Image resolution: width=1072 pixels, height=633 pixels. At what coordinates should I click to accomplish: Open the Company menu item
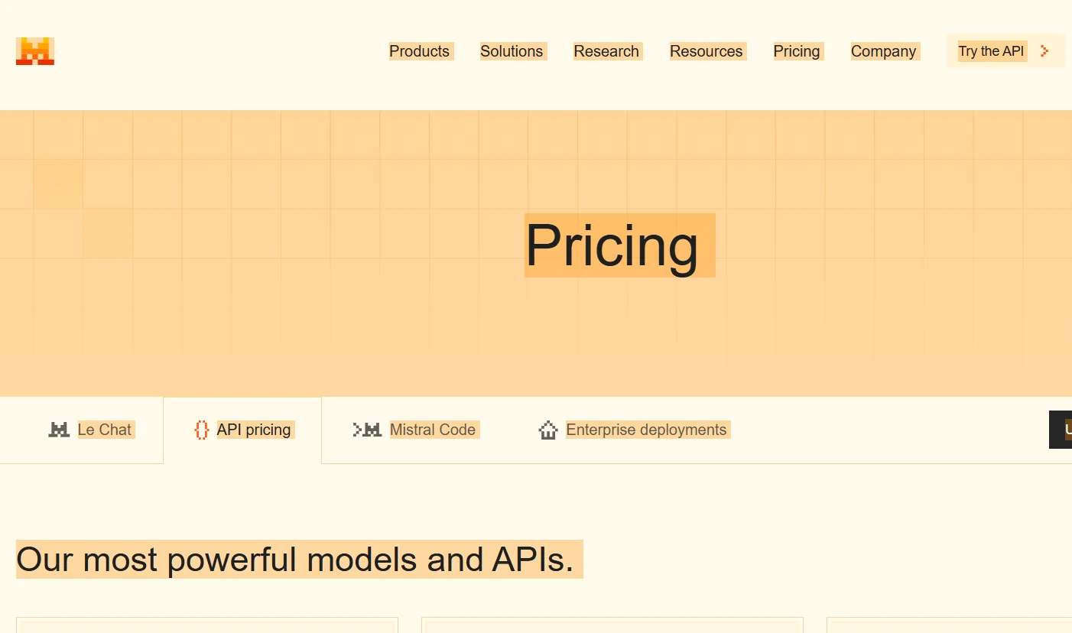click(x=883, y=51)
